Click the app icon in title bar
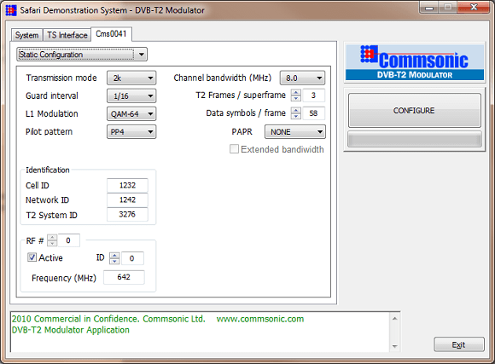495x364 pixels. click(11, 10)
